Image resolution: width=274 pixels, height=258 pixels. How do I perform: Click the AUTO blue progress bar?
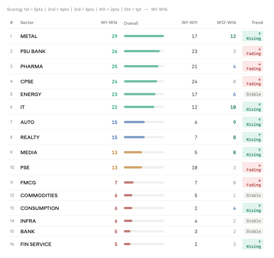[134, 122]
